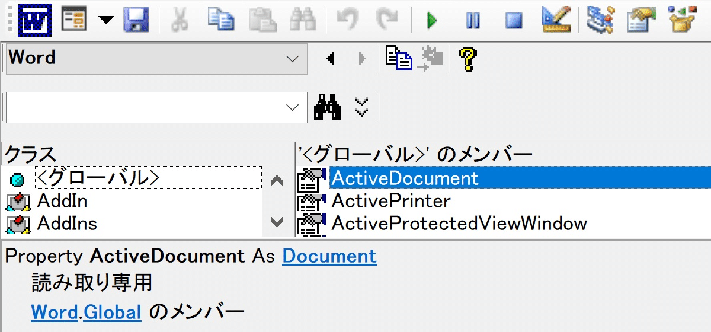Screen dimensions: 711x332
Task: Click the Paste clipboard icon
Action: pyautogui.click(x=262, y=21)
